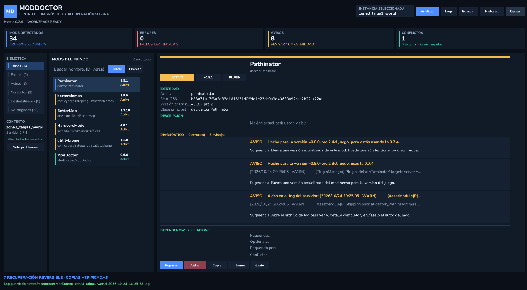Select the HardcoreMode mod row
Screen dimensions: 527x290
coord(96,129)
